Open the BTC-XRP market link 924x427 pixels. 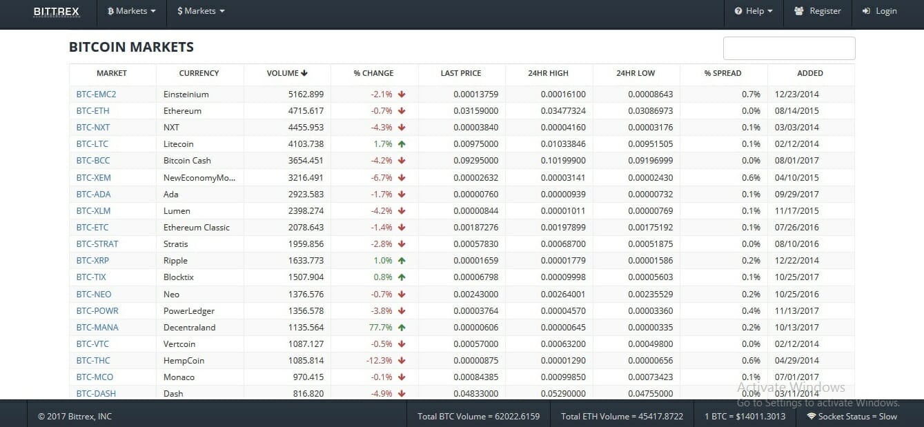[x=92, y=261]
